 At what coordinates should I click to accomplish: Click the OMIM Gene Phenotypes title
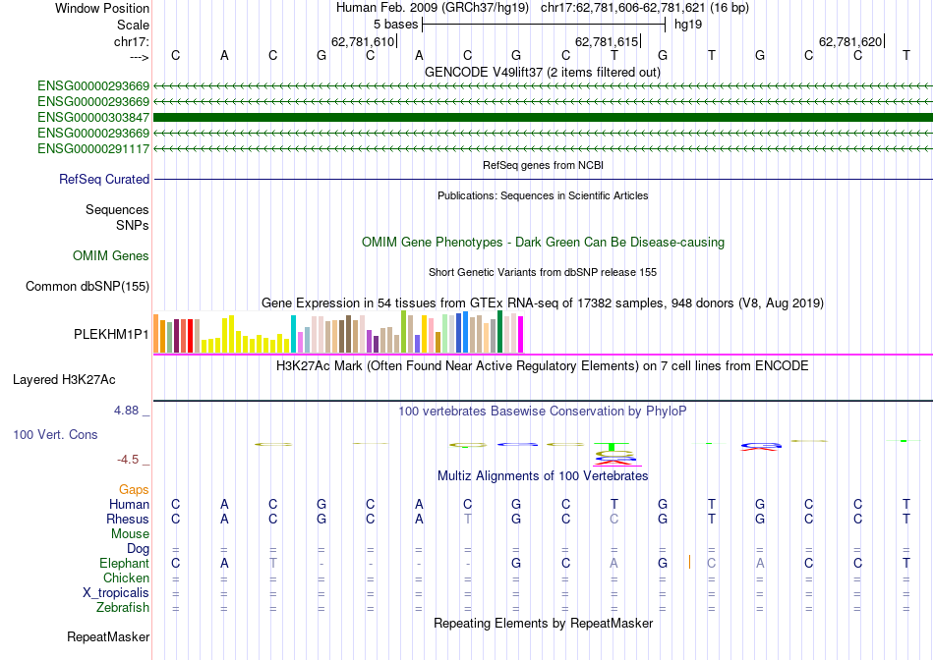click(x=544, y=243)
